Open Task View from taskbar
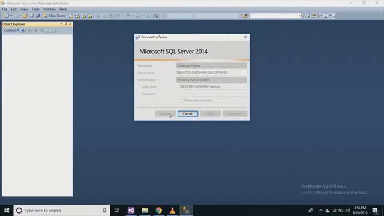This screenshot has height=216, width=384. (x=117, y=211)
